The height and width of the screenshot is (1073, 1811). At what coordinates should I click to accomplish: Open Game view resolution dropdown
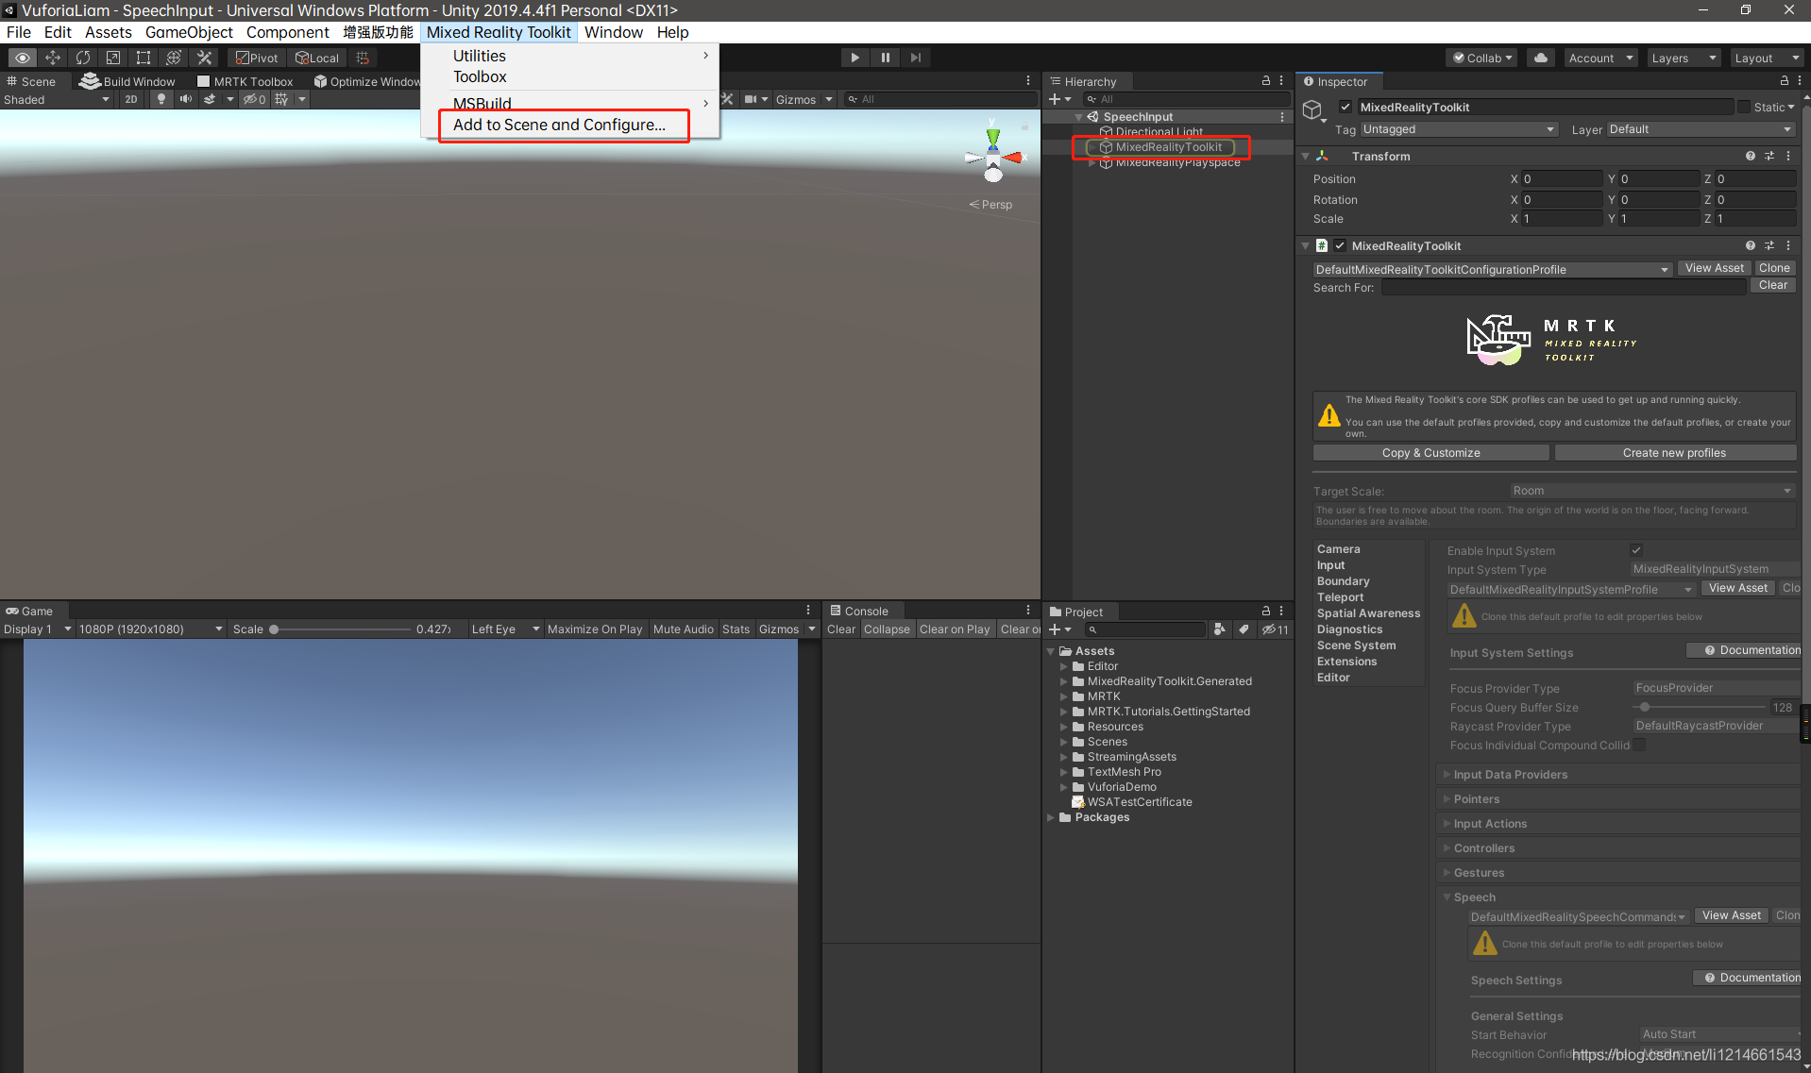(151, 629)
